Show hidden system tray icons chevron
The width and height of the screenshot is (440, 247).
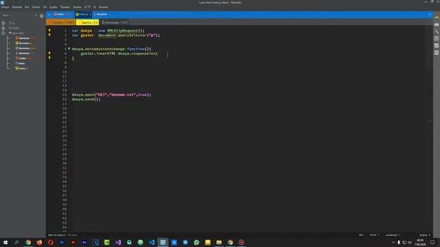tap(393, 242)
